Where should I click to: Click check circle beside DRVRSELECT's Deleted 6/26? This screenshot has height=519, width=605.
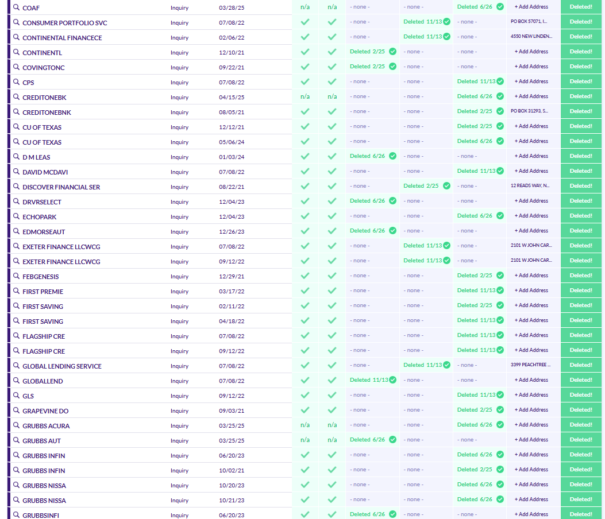tap(392, 201)
